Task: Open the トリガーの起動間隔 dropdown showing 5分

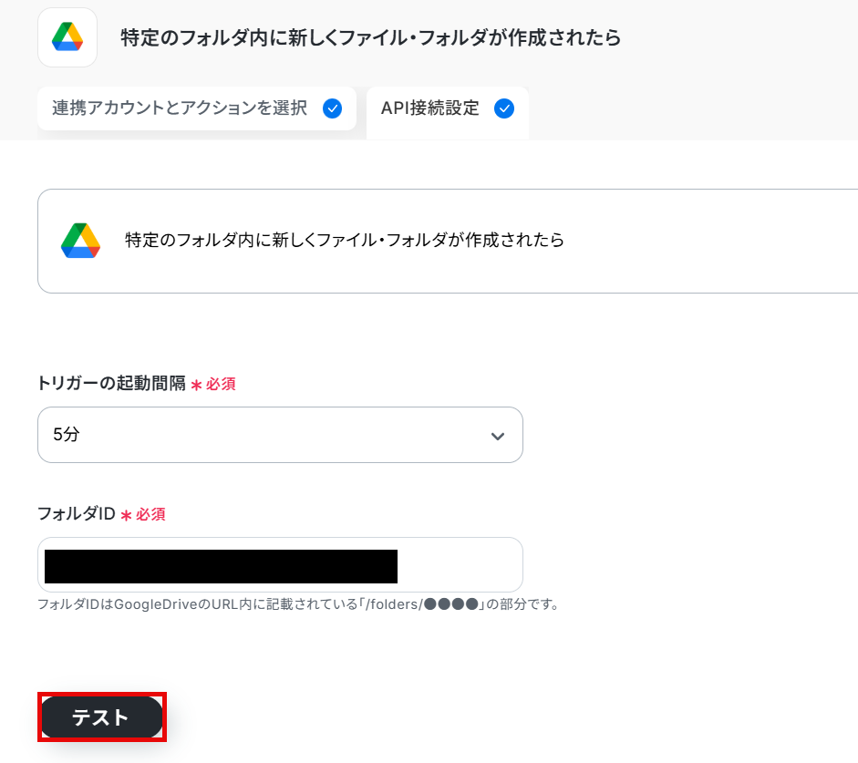Action: [x=280, y=435]
